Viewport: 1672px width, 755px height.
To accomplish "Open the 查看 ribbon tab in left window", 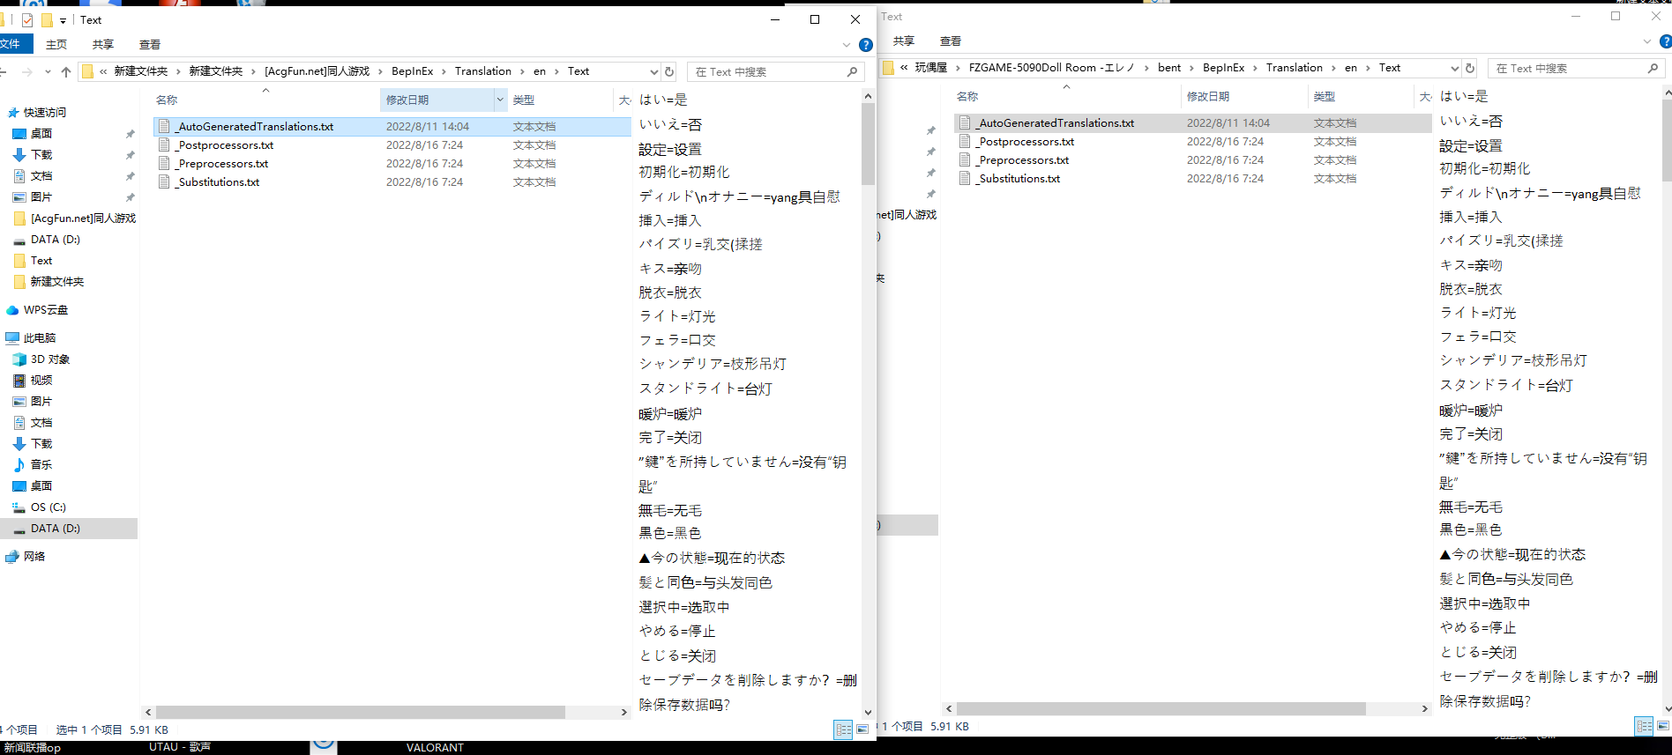I will 149,45.
